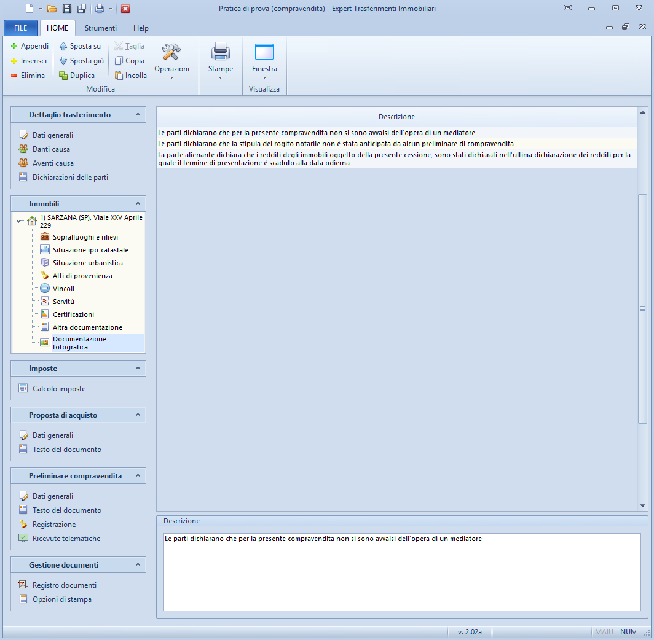Collapse the Dettaglio trasferimento panel
The width and height of the screenshot is (654, 640).
pyautogui.click(x=138, y=114)
